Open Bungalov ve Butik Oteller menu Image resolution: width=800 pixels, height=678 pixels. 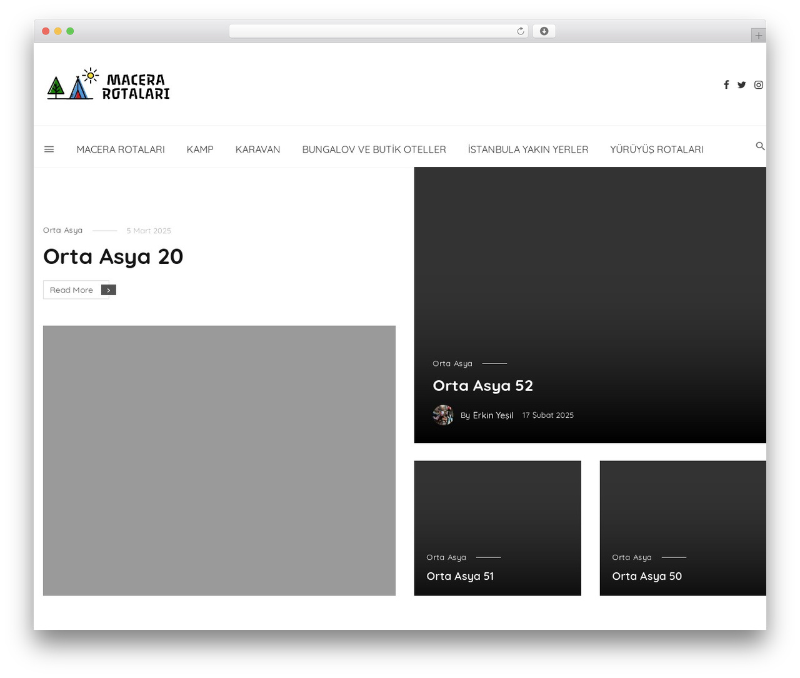[x=374, y=149]
